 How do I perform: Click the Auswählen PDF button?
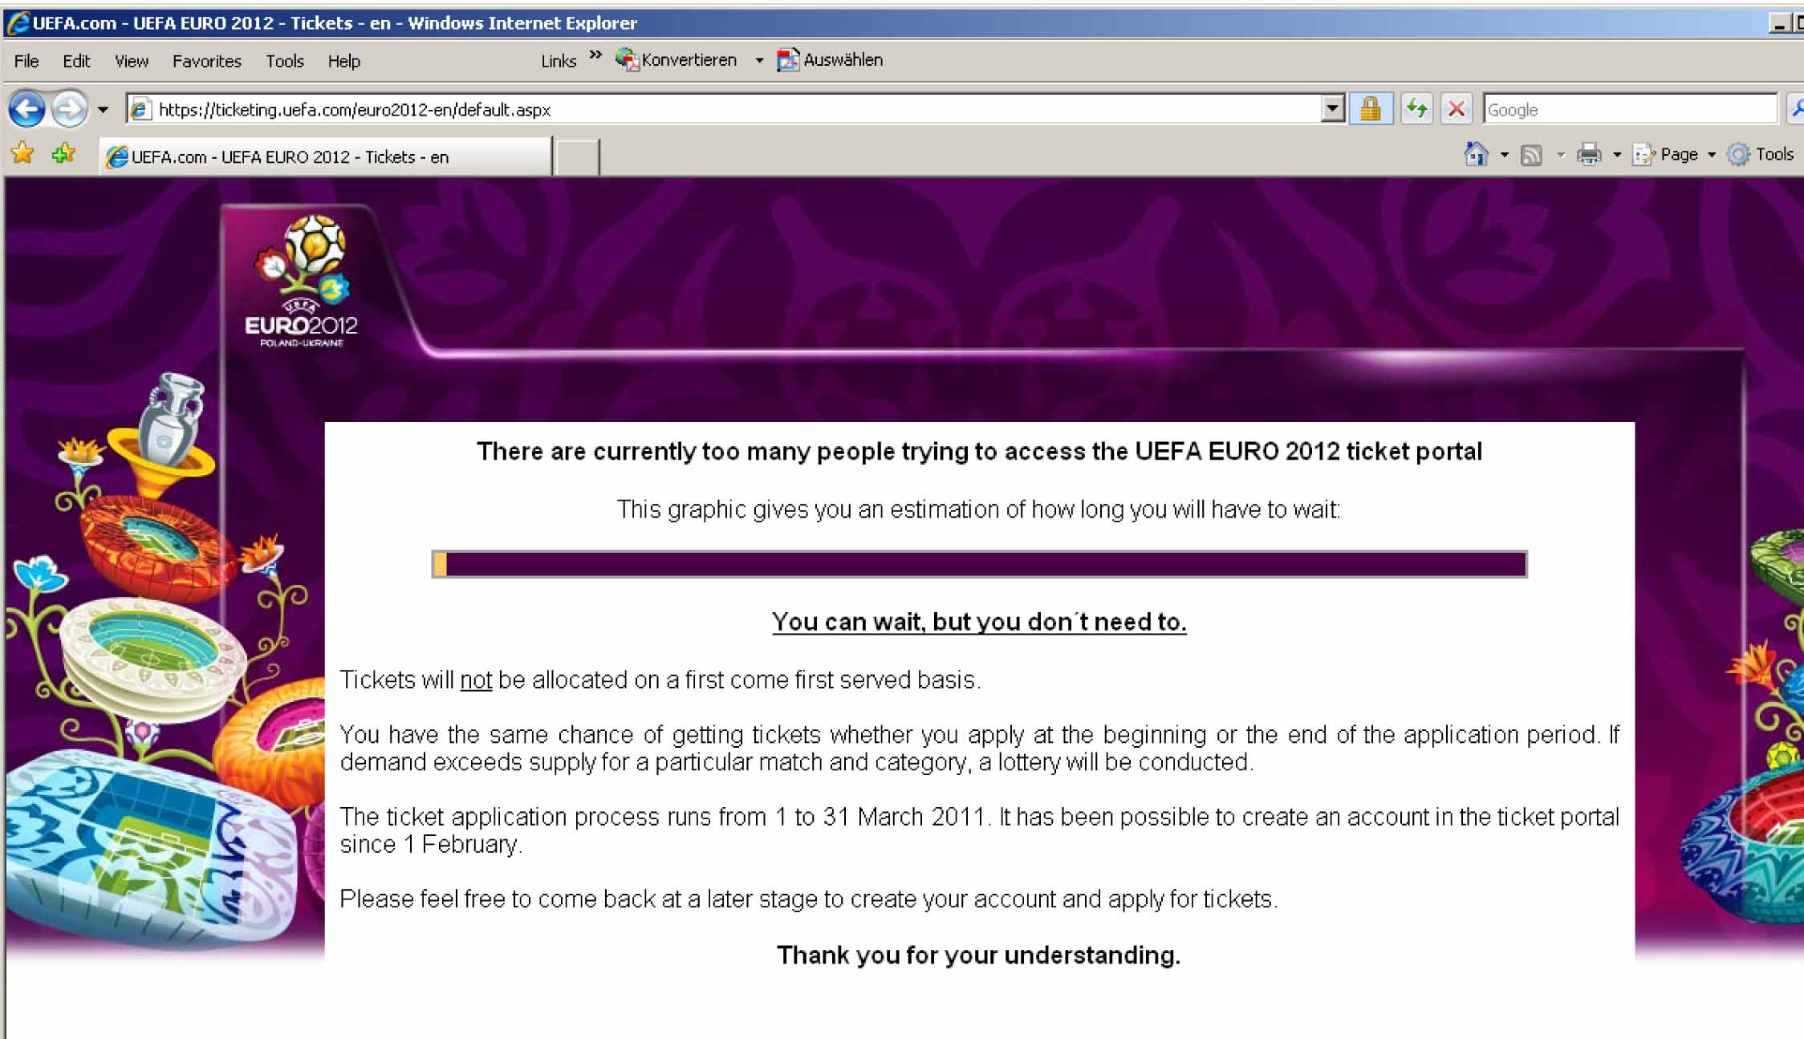[x=830, y=60]
